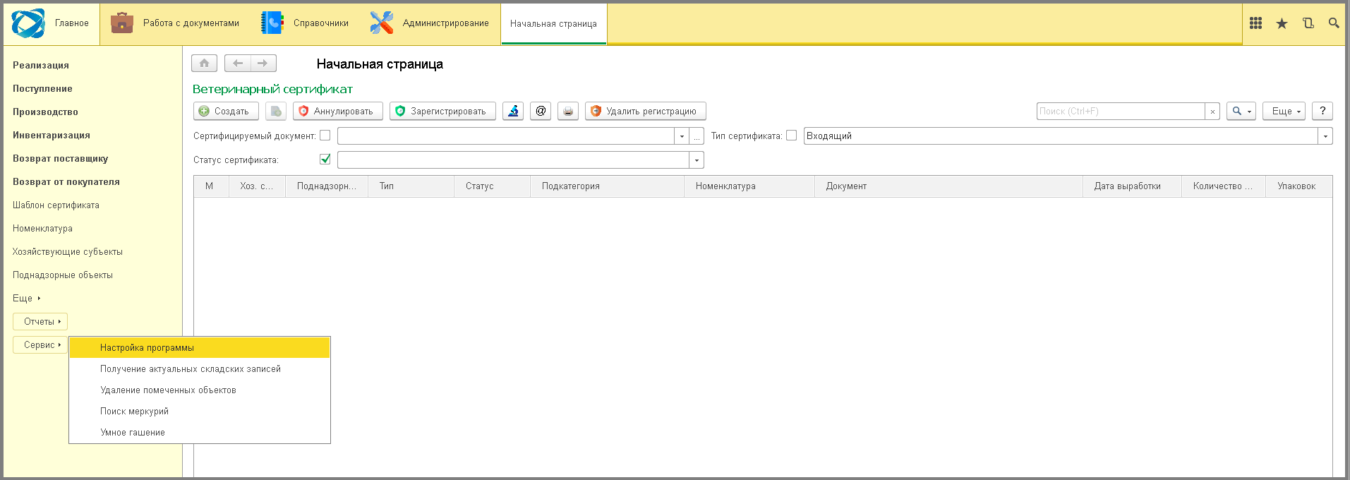This screenshot has height=480, width=1350.
Task: Uncheck Статус сертификата filter checkbox
Action: click(x=325, y=160)
